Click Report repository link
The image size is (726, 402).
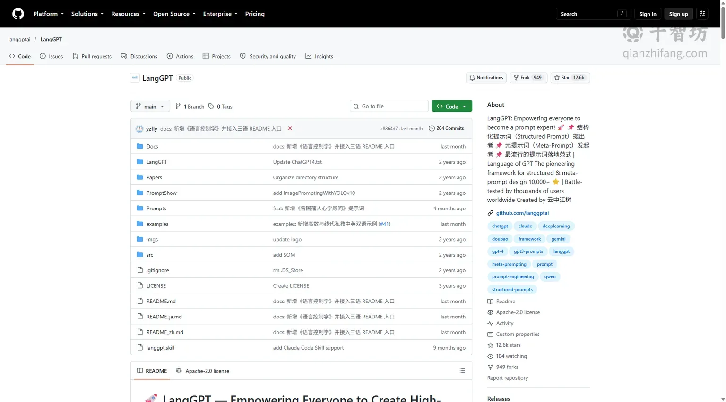tap(508, 378)
